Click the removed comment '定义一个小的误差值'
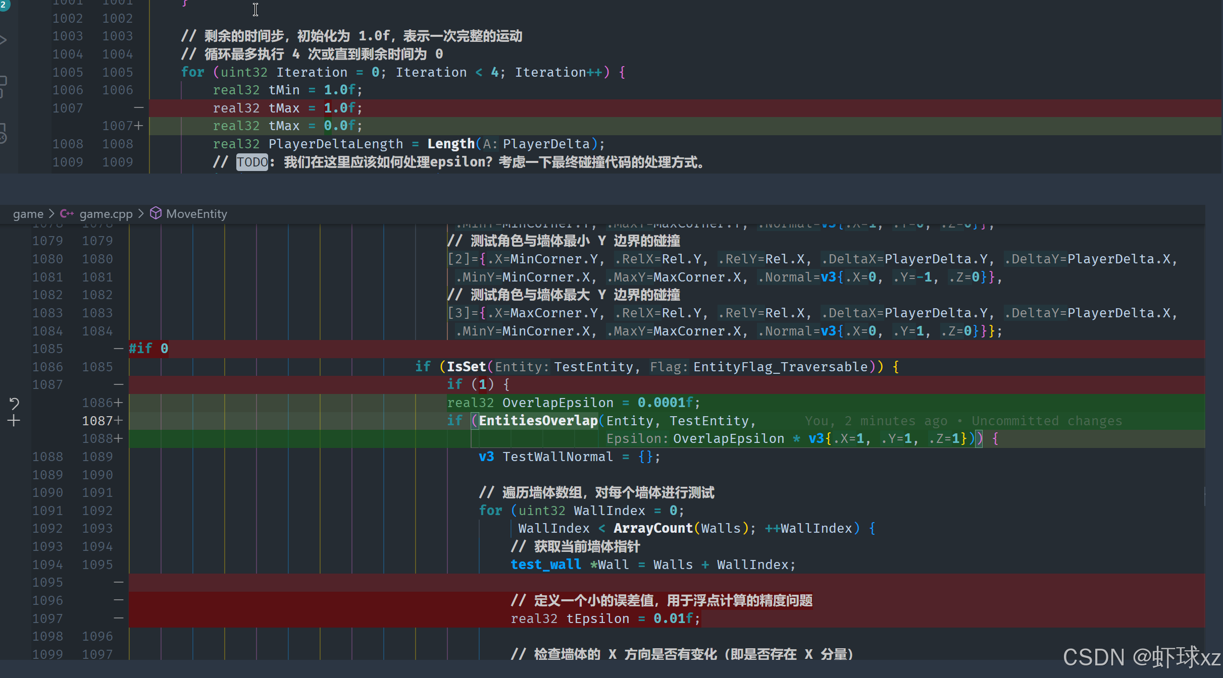The height and width of the screenshot is (678, 1223). [661, 600]
